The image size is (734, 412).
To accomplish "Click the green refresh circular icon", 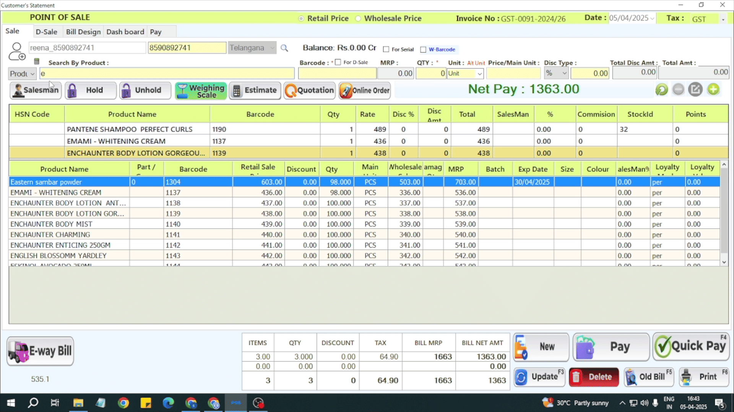I will click(x=661, y=90).
